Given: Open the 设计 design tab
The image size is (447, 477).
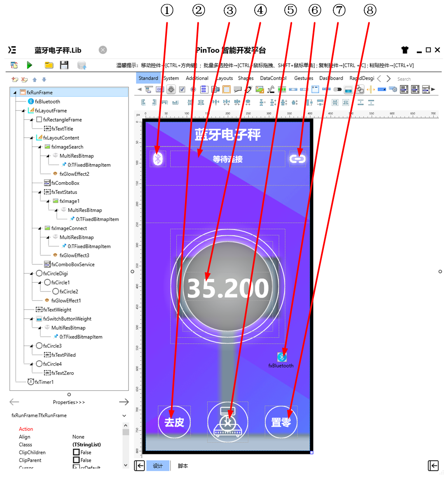Looking at the screenshot, I should (158, 466).
